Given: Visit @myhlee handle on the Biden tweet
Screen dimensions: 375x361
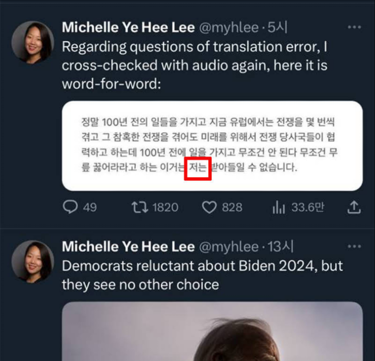Looking at the screenshot, I should tap(229, 247).
